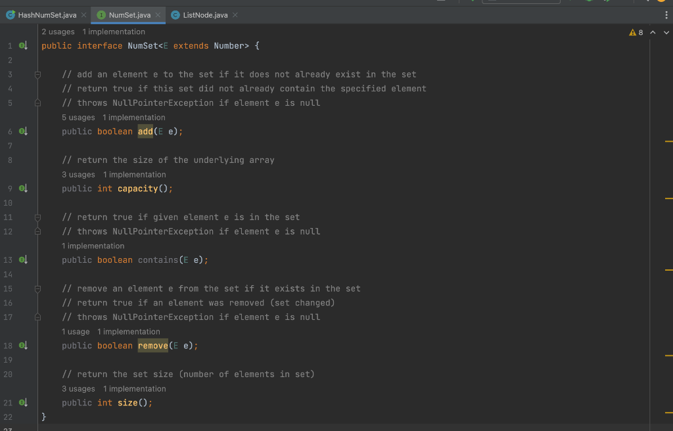Close the ListNode.java tab

(235, 15)
